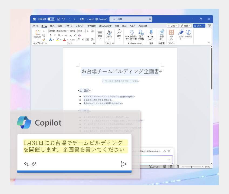This screenshot has height=194, width=229.
Task: Expand the font size dropdown
Action: pyautogui.click(x=85, y=31)
